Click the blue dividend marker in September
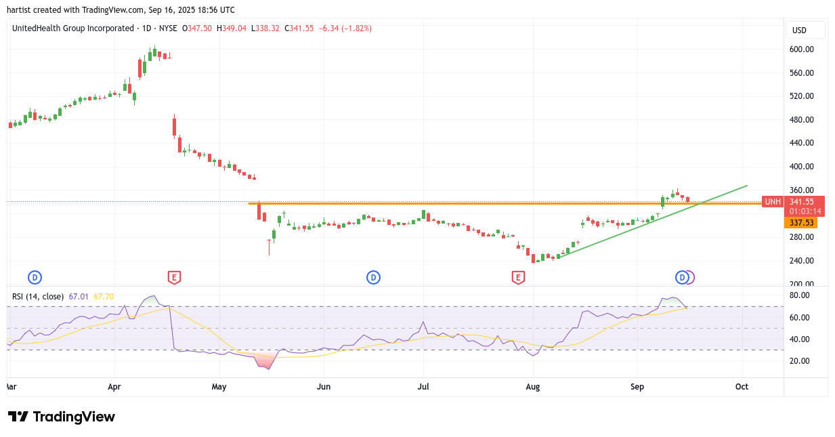The height and width of the screenshot is (437, 835). click(x=682, y=277)
